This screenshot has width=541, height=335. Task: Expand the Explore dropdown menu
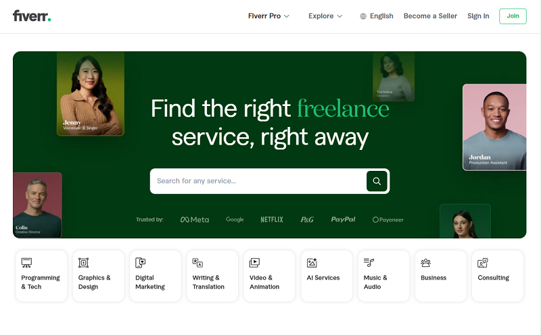[x=325, y=16]
